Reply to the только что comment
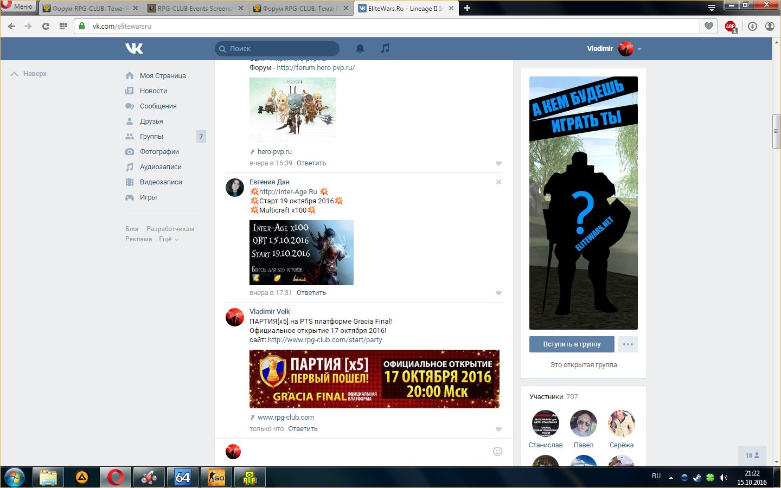The image size is (781, 488). (x=303, y=429)
